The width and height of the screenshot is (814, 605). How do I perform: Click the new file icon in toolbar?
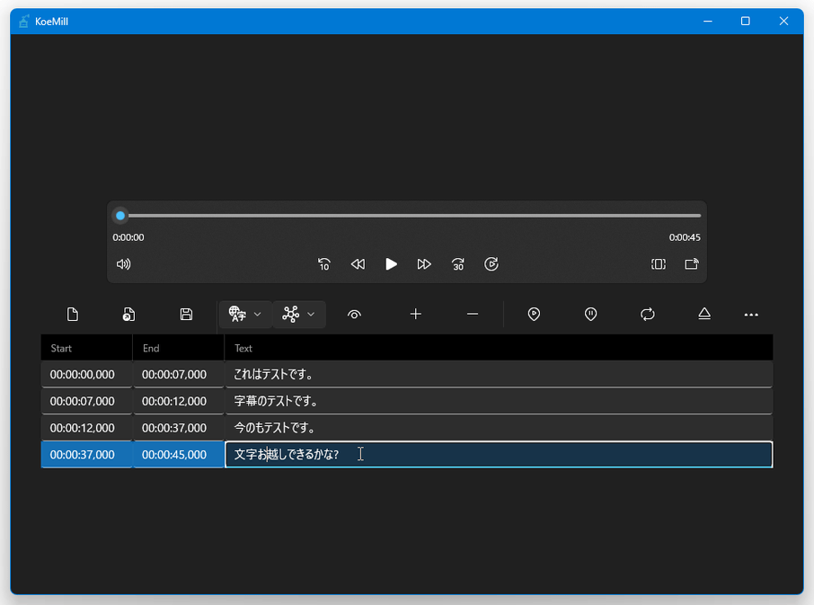point(73,315)
